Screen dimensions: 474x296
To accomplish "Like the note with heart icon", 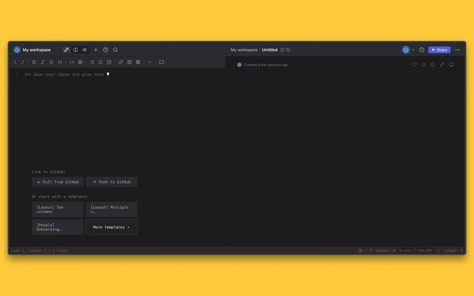I will point(414,65).
